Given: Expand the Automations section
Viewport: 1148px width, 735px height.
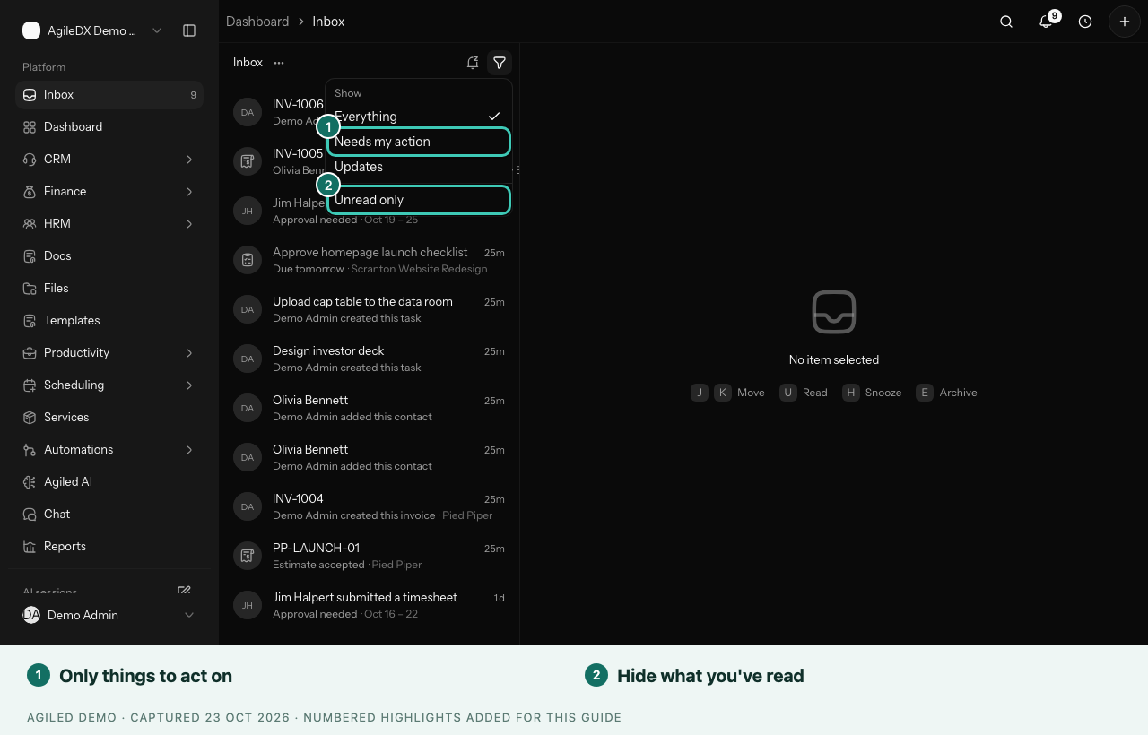Looking at the screenshot, I should point(109,449).
